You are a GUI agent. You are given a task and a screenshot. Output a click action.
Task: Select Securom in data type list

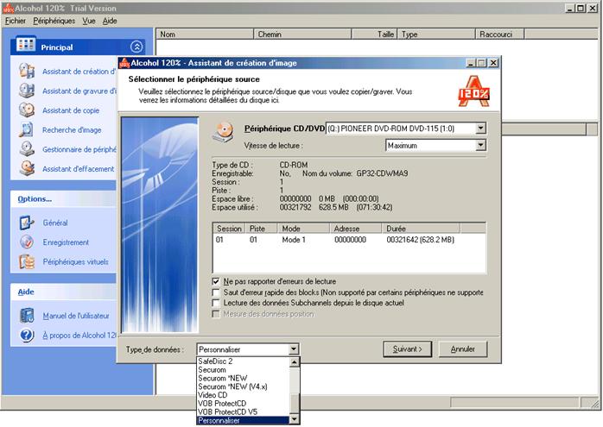pyautogui.click(x=243, y=369)
